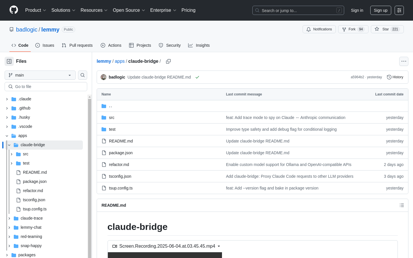The width and height of the screenshot is (413, 258).
Task: Collapse the apps folder in tree
Action: coord(7,136)
